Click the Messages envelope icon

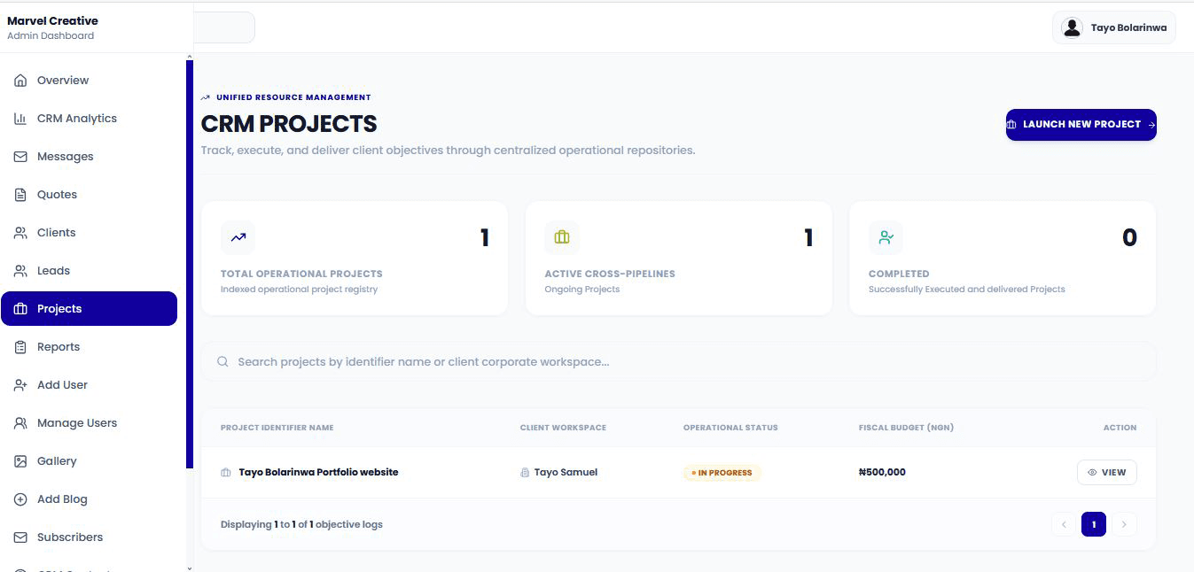[x=20, y=157]
